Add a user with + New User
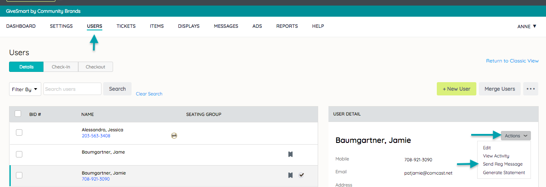 coord(457,89)
